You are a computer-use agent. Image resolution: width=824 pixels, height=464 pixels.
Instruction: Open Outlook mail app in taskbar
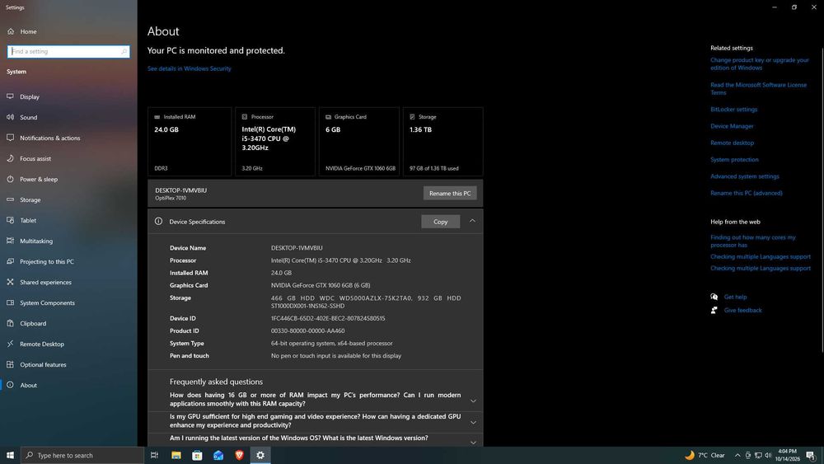point(218,455)
